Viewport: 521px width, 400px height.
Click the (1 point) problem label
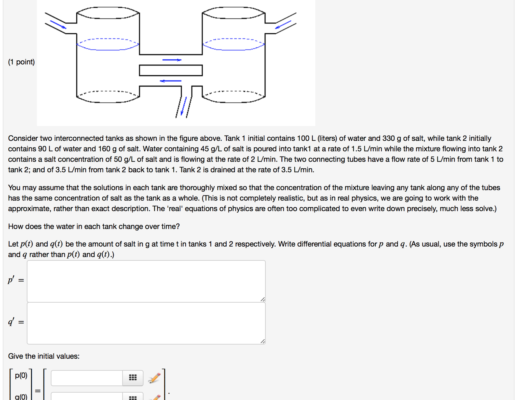[22, 62]
